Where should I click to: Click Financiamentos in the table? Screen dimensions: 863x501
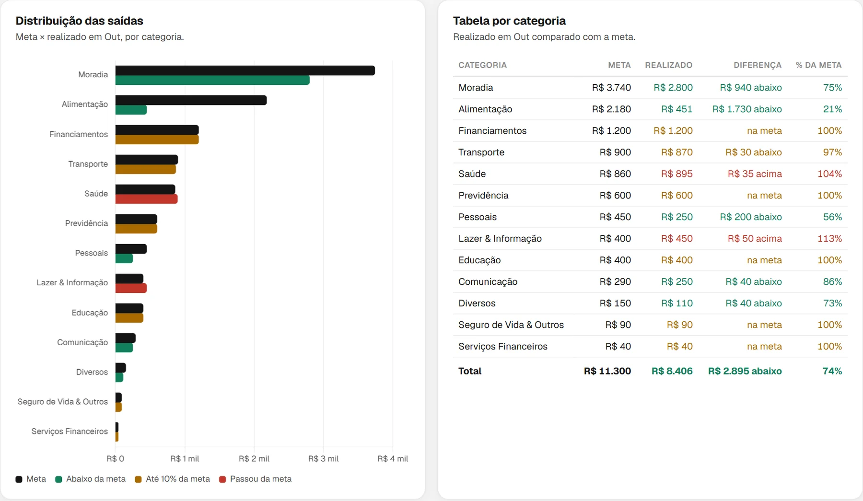pyautogui.click(x=492, y=131)
